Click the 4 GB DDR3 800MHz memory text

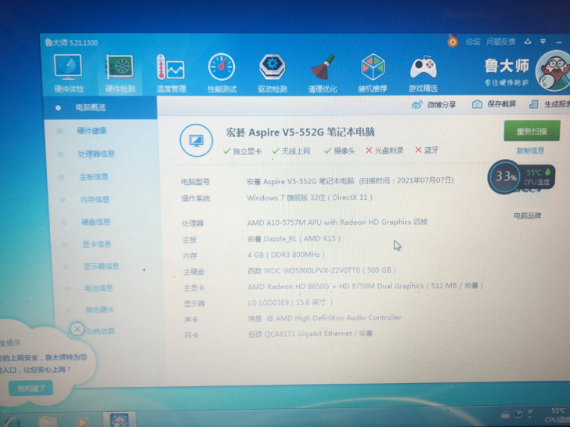pos(286,255)
